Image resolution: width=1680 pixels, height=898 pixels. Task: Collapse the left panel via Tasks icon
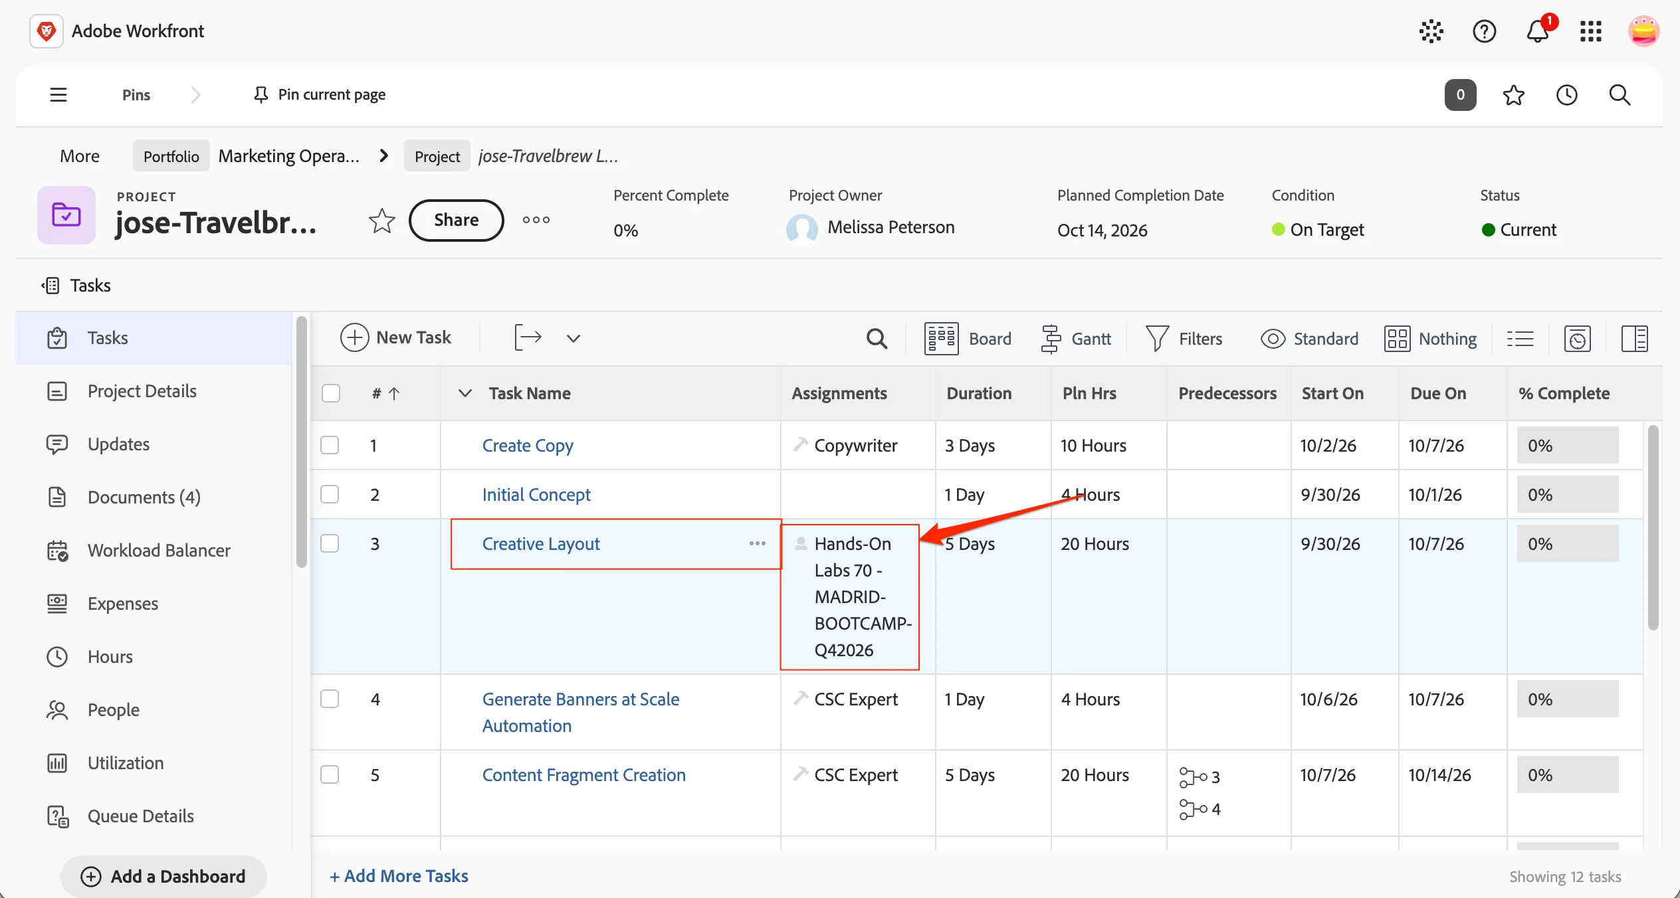[51, 286]
